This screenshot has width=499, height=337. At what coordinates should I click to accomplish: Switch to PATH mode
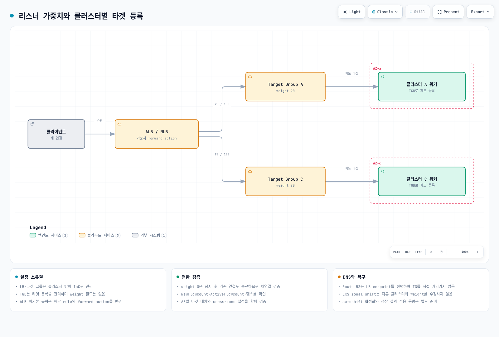397,252
